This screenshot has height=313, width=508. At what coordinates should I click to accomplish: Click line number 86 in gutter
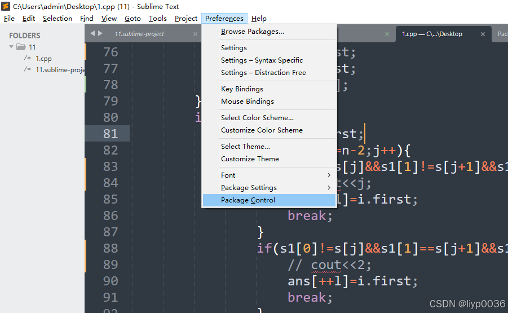click(x=111, y=215)
